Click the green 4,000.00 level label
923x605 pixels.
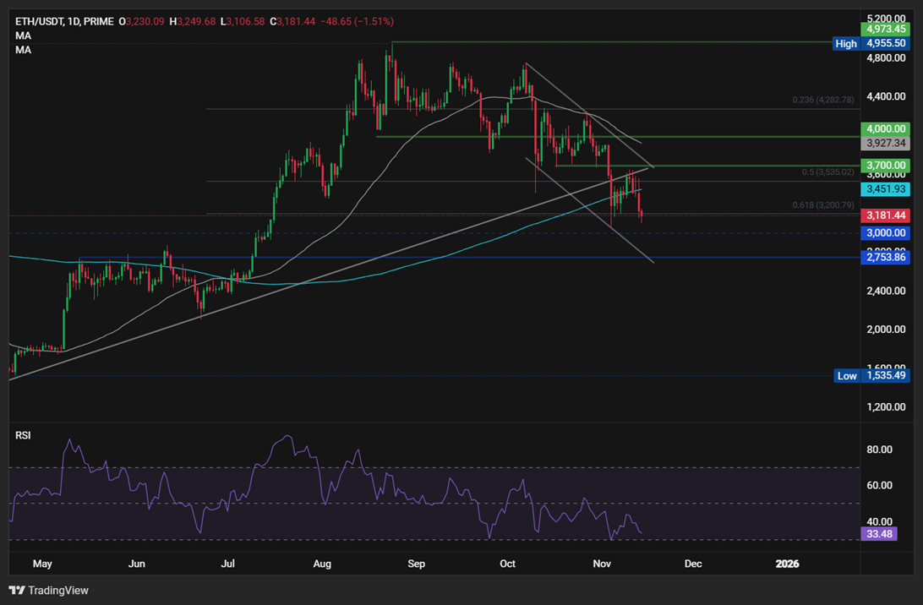[x=884, y=128]
